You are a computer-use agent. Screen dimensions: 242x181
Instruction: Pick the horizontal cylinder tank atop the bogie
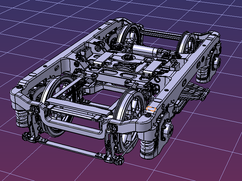145,49
